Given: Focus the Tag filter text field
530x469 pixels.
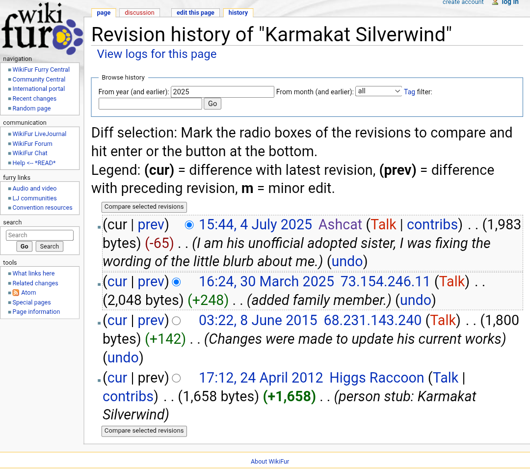Looking at the screenshot, I should (151, 104).
